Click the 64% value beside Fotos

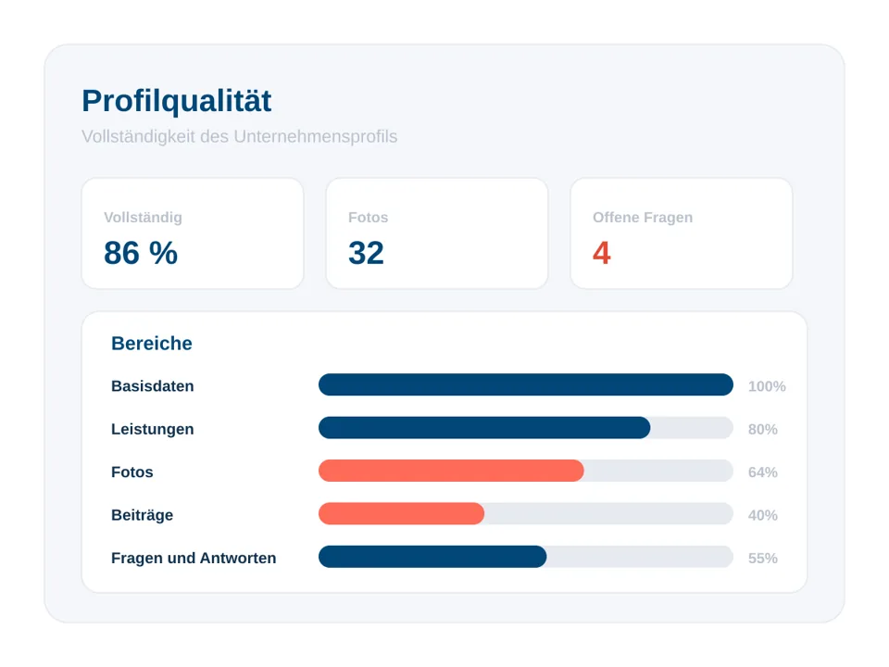762,472
